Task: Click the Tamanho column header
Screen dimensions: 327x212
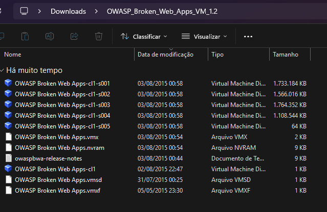Action: 285,54
